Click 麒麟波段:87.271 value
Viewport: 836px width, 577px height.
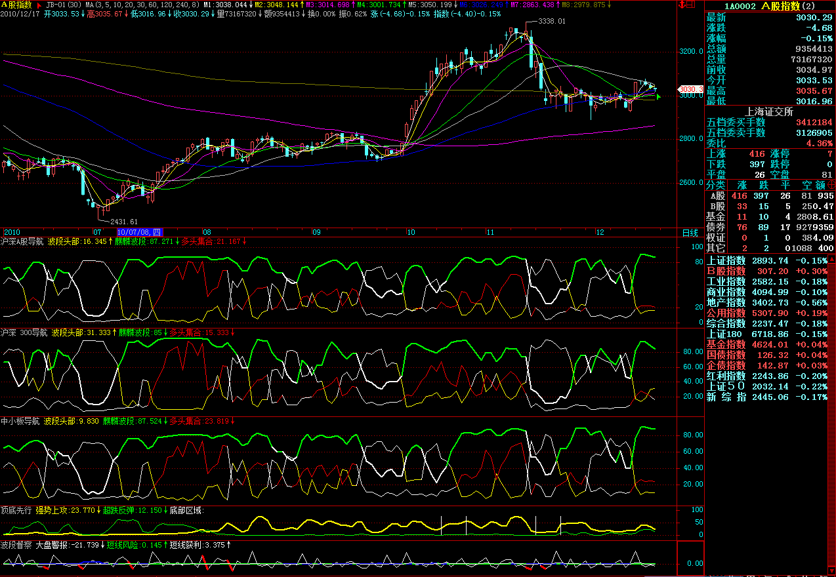pyautogui.click(x=146, y=241)
